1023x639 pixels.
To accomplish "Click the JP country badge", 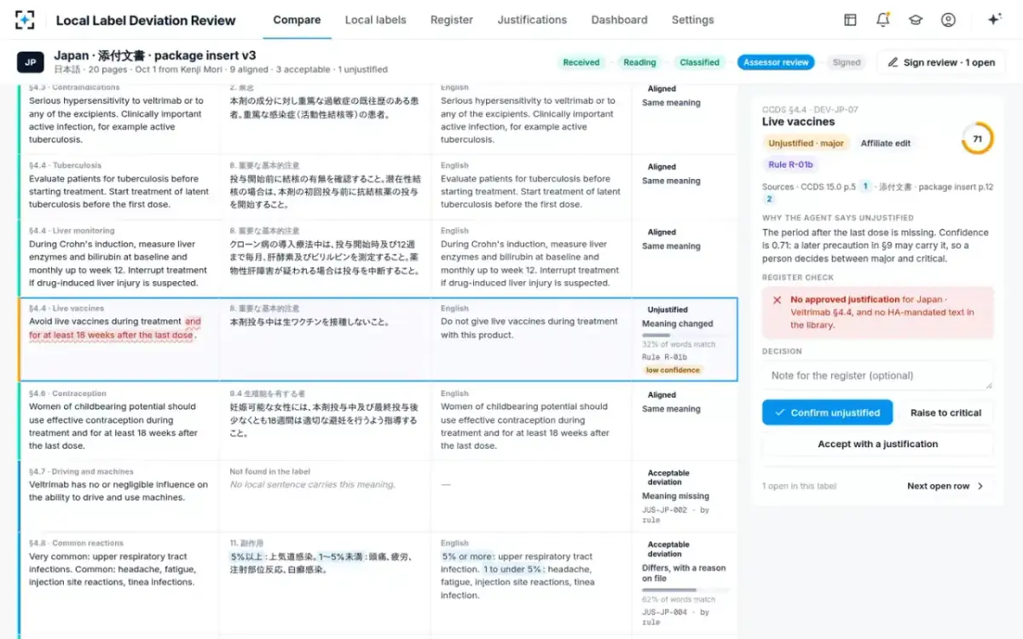I will click(30, 62).
